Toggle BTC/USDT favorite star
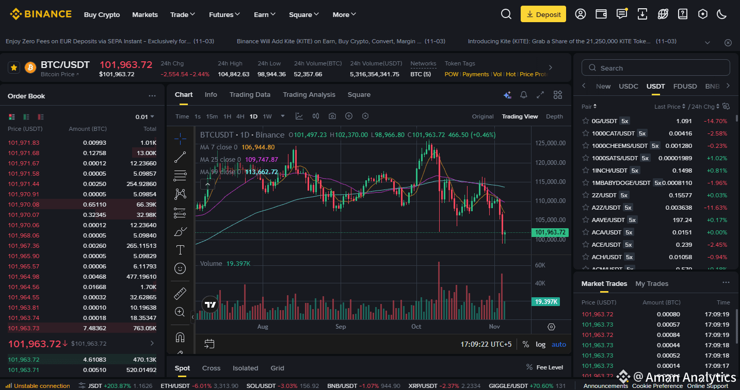The width and height of the screenshot is (740, 390). [x=14, y=67]
